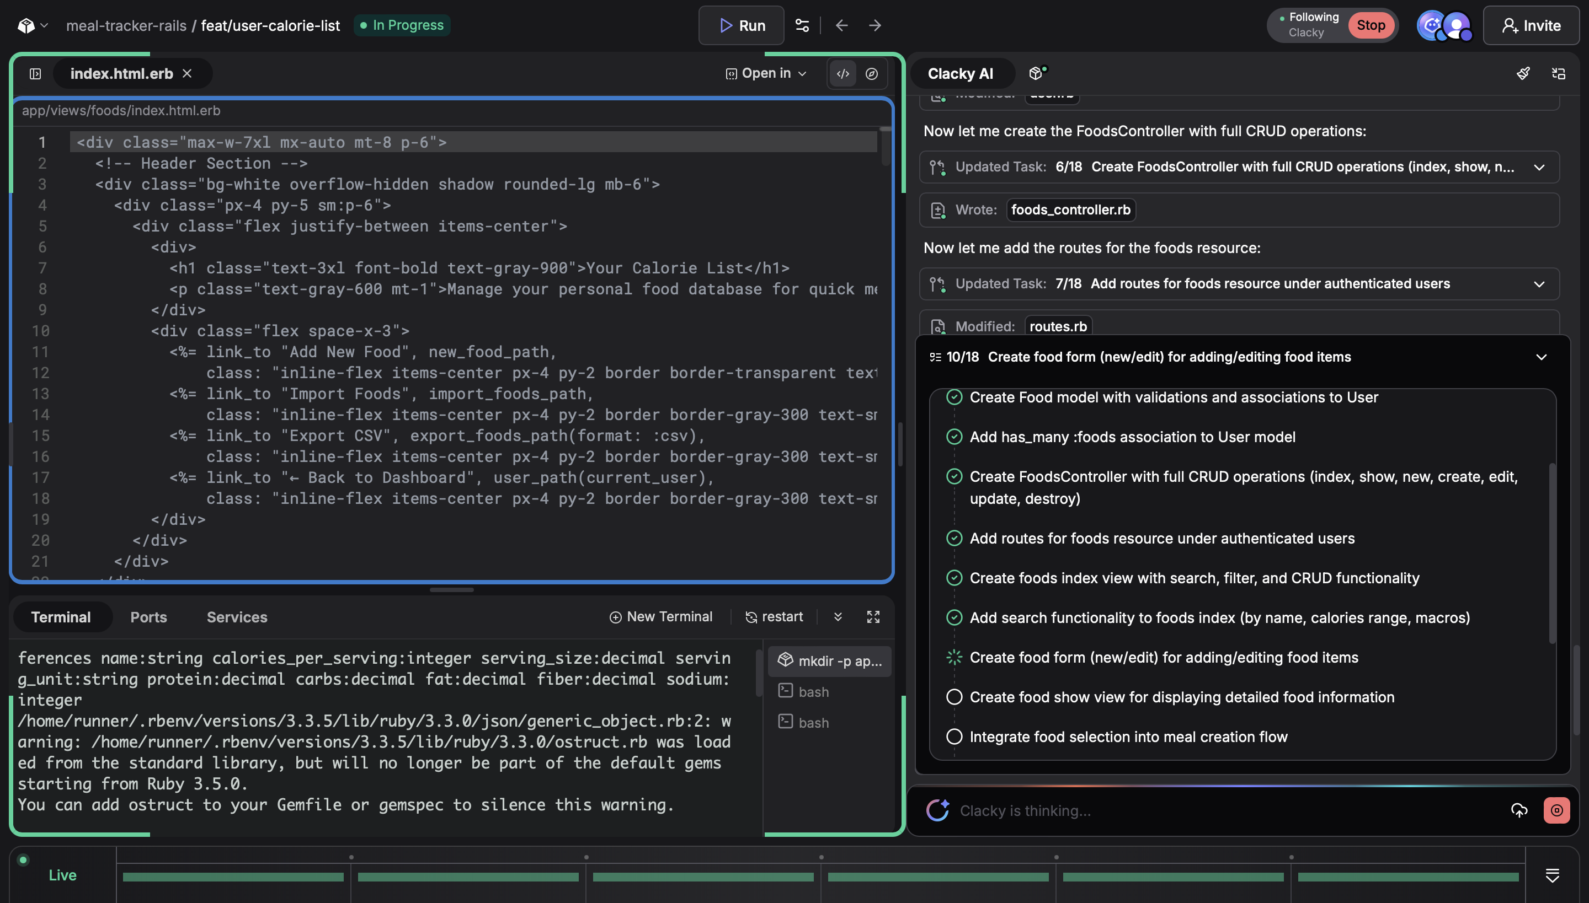The height and width of the screenshot is (903, 1589).
Task: Select the index.html.erb tab
Action: (121, 74)
